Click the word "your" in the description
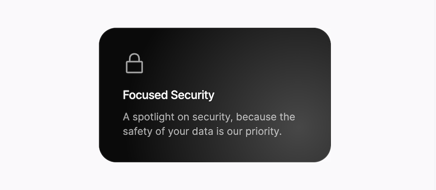Screen dimensions: 436x190 click(179, 132)
